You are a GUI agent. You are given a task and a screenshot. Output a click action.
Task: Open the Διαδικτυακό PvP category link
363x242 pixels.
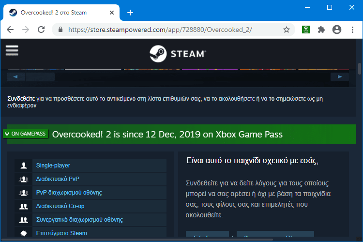pyautogui.click(x=58, y=179)
